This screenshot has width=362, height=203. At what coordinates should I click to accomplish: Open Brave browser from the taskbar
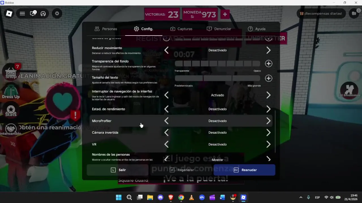click(171, 197)
